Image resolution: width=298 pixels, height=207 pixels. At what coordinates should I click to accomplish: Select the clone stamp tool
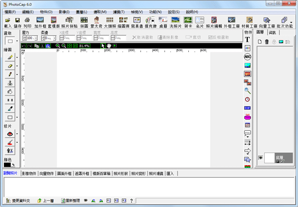click(x=10, y=83)
